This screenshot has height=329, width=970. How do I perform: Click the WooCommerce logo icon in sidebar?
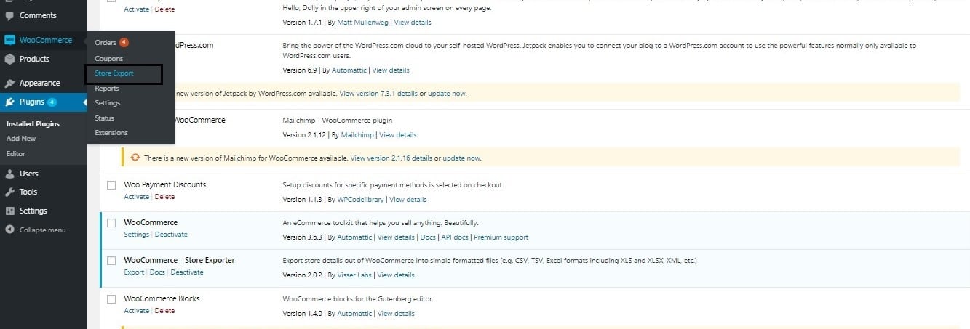[x=9, y=40]
